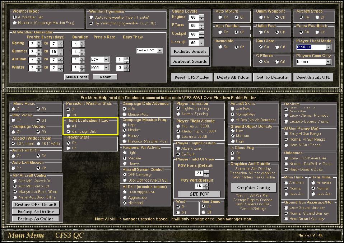Open Player Flight Model dropdown
344x243 pixels.
click(x=328, y=47)
